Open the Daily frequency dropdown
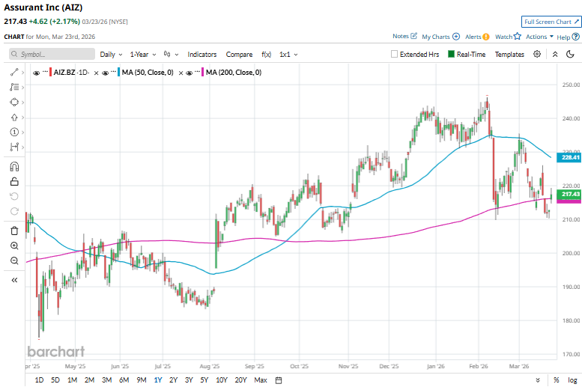 click(x=111, y=55)
